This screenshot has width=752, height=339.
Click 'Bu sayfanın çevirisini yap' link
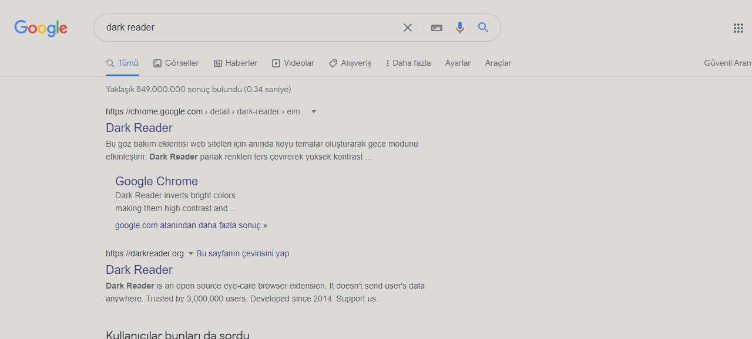coord(243,254)
